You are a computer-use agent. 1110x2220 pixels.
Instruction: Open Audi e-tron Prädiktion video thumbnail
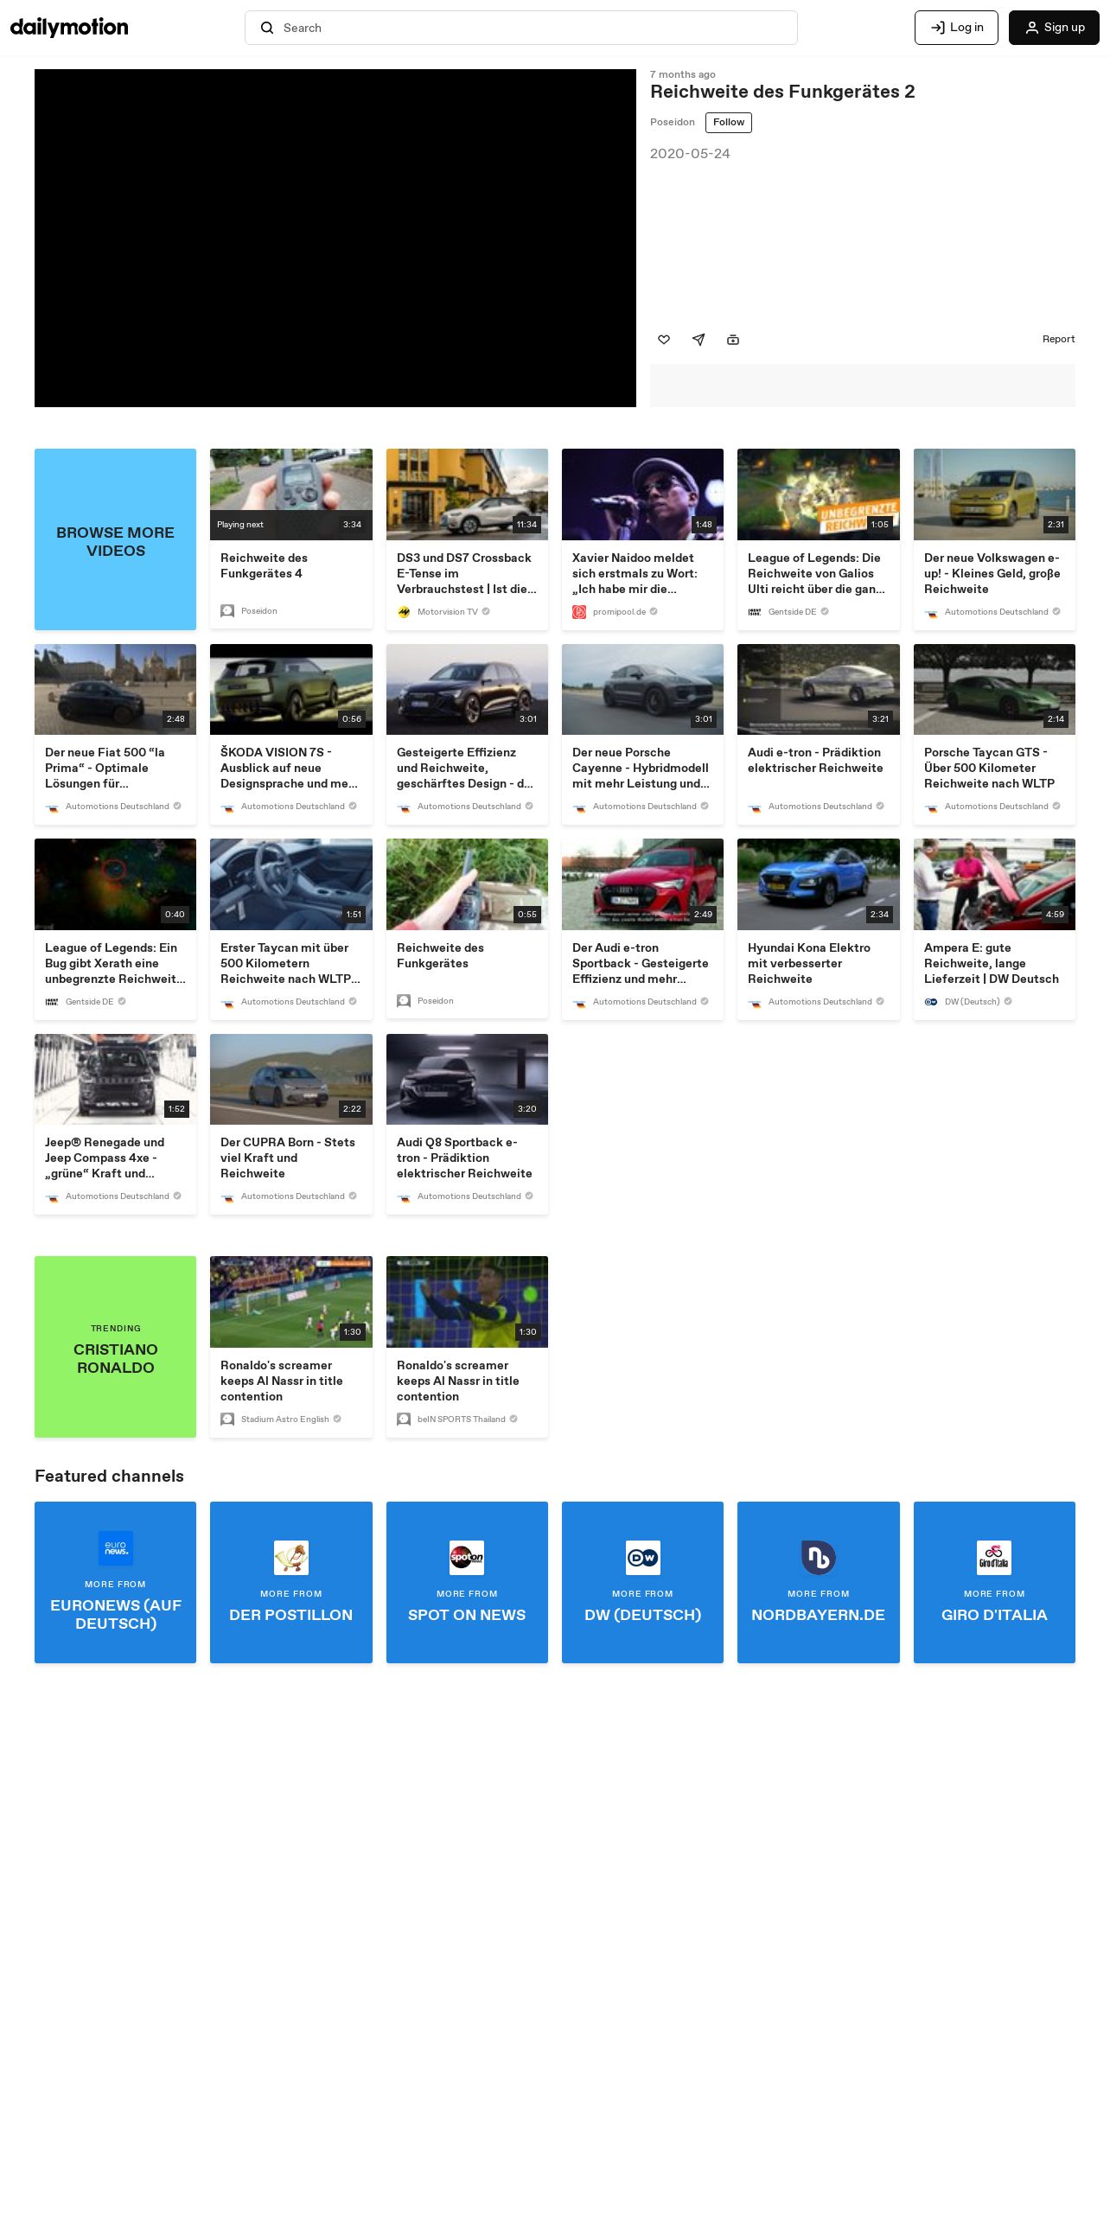coord(819,689)
